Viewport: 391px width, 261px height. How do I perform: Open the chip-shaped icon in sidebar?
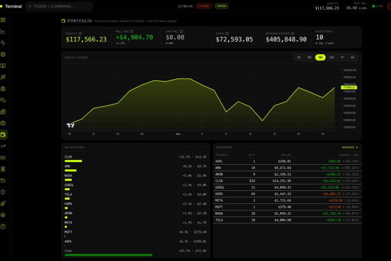pyautogui.click(x=3, y=54)
